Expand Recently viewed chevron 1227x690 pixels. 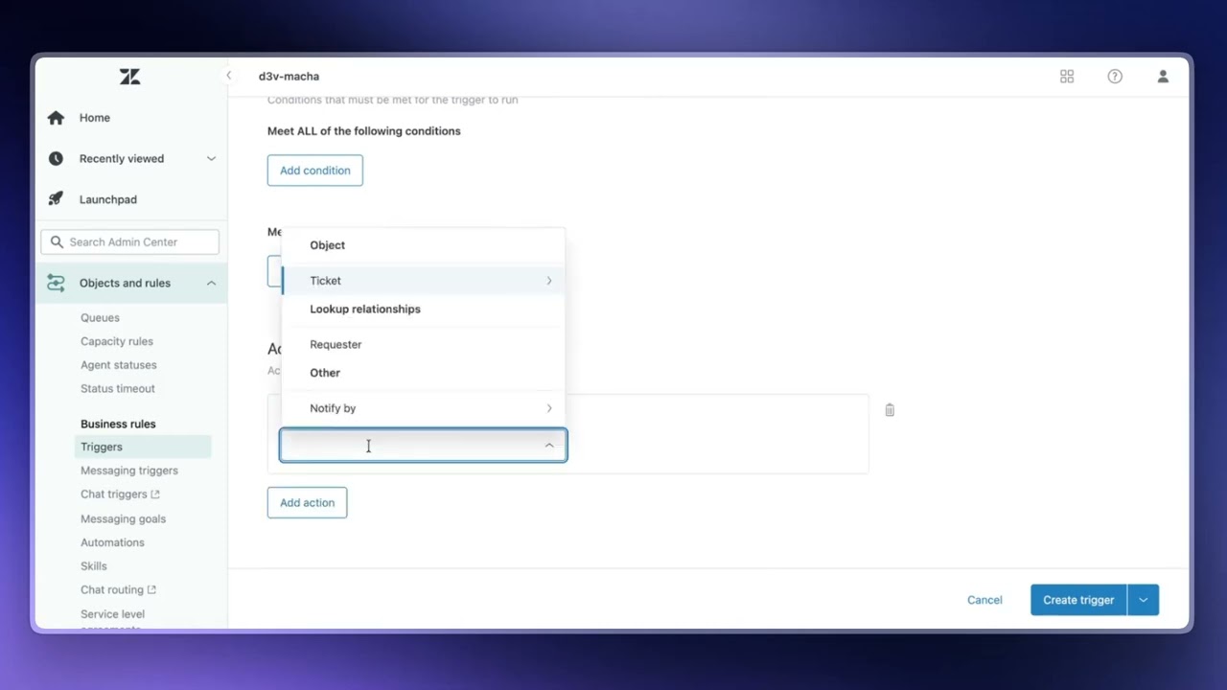pos(211,159)
